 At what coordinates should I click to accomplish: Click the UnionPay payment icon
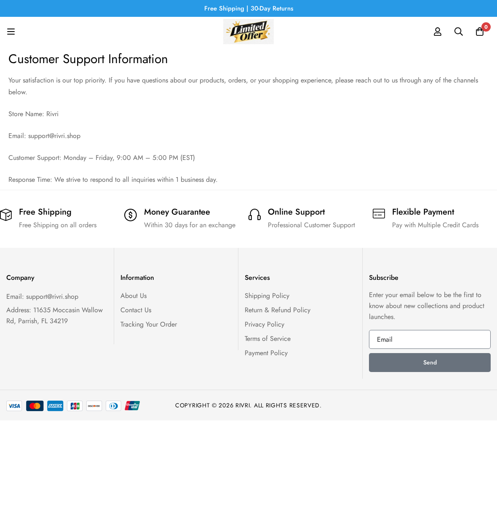[132, 406]
